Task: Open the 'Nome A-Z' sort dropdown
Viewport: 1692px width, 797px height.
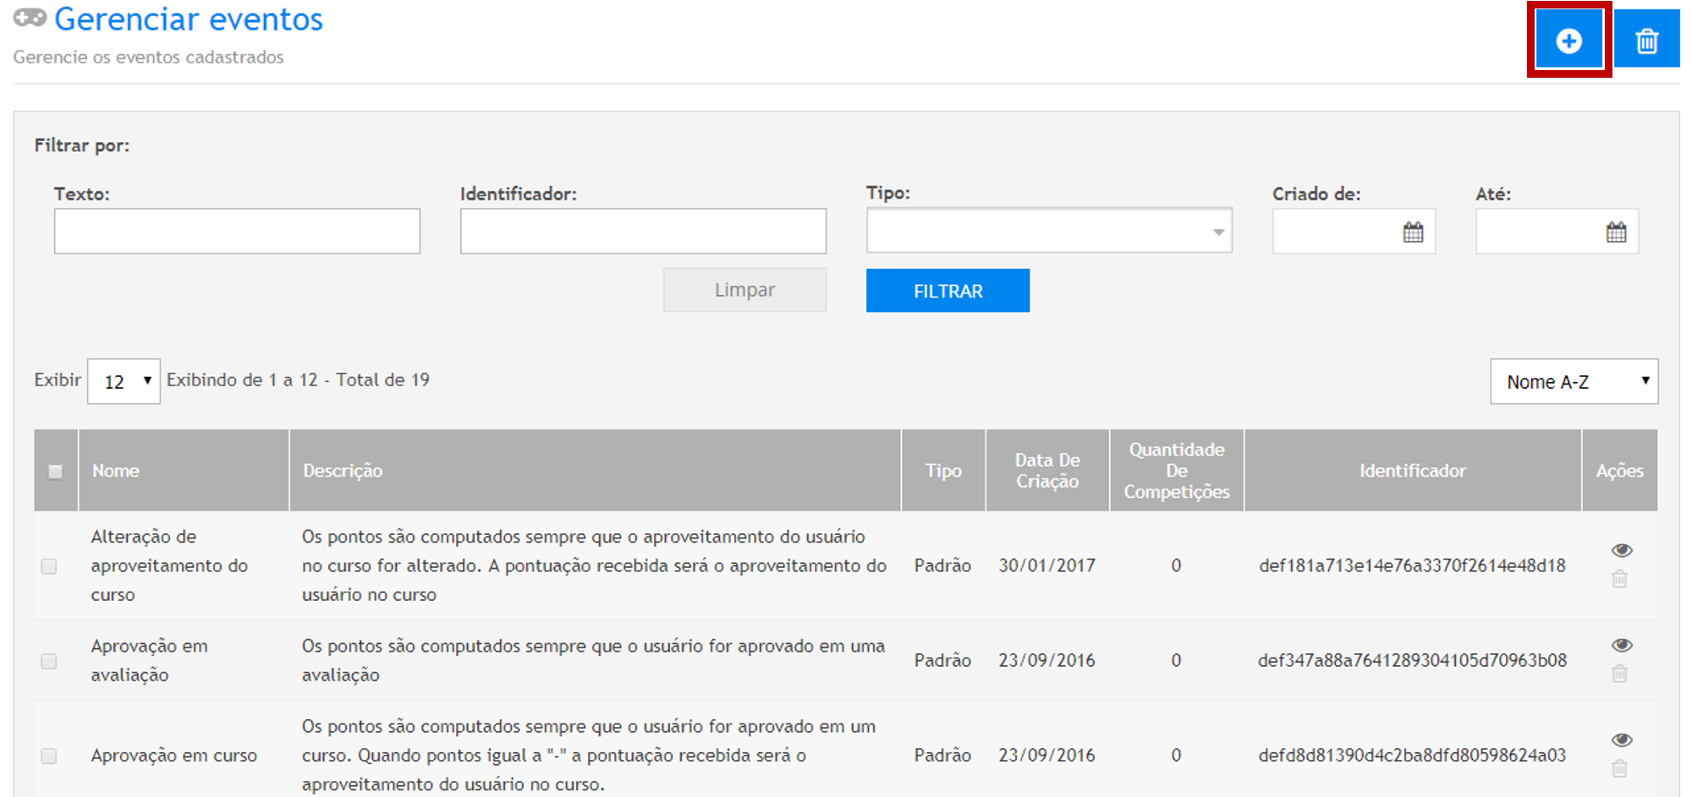Action: pos(1573,382)
